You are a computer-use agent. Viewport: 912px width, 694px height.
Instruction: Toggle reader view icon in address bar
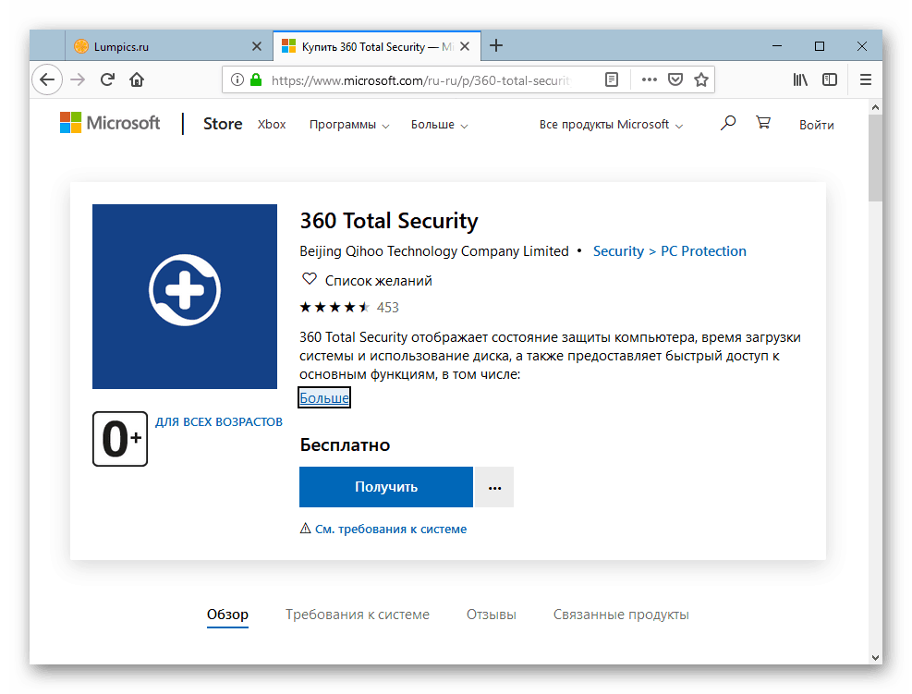pos(612,79)
